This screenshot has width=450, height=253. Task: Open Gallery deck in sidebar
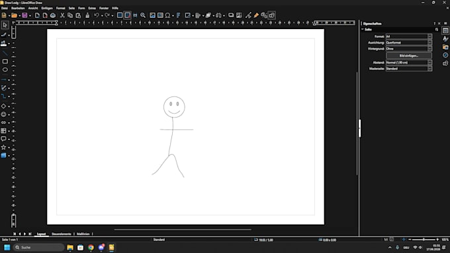(x=445, y=47)
